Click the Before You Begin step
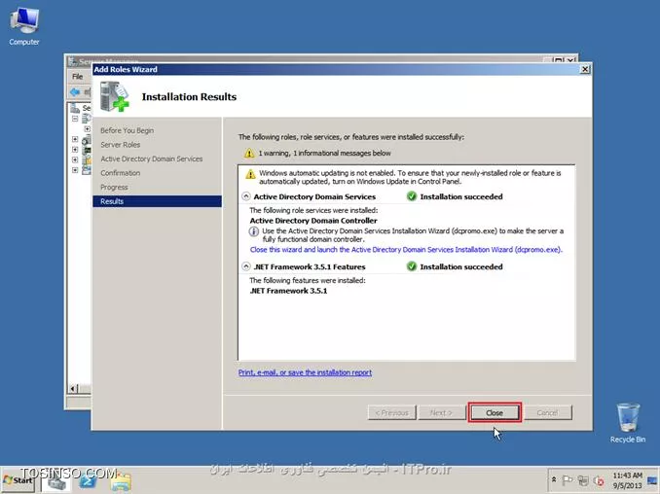This screenshot has height=494, width=660. (128, 130)
